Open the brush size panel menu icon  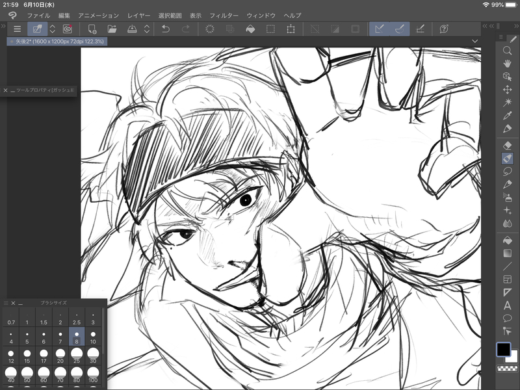coord(6,303)
